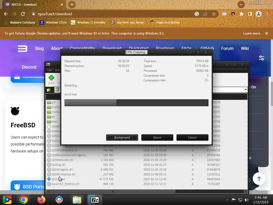
Task: Toggle Chrome side panel icon
Action: (250, 14)
